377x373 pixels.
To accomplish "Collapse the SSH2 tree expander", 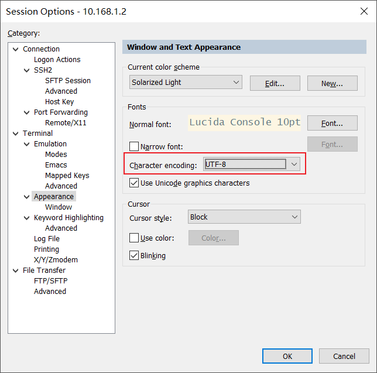I will point(26,70).
